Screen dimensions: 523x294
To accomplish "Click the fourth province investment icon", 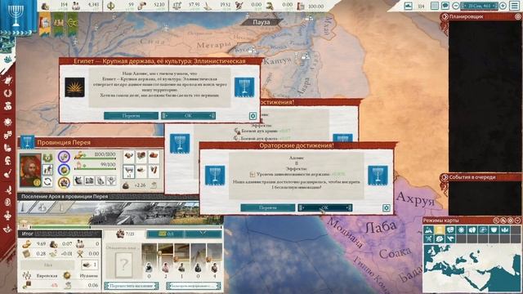I will pyautogui.click(x=111, y=180).
